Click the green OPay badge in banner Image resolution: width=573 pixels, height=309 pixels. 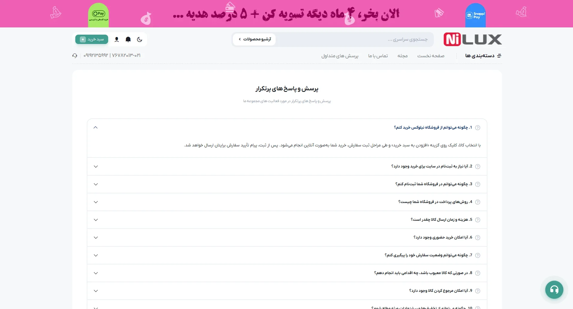tap(98, 15)
